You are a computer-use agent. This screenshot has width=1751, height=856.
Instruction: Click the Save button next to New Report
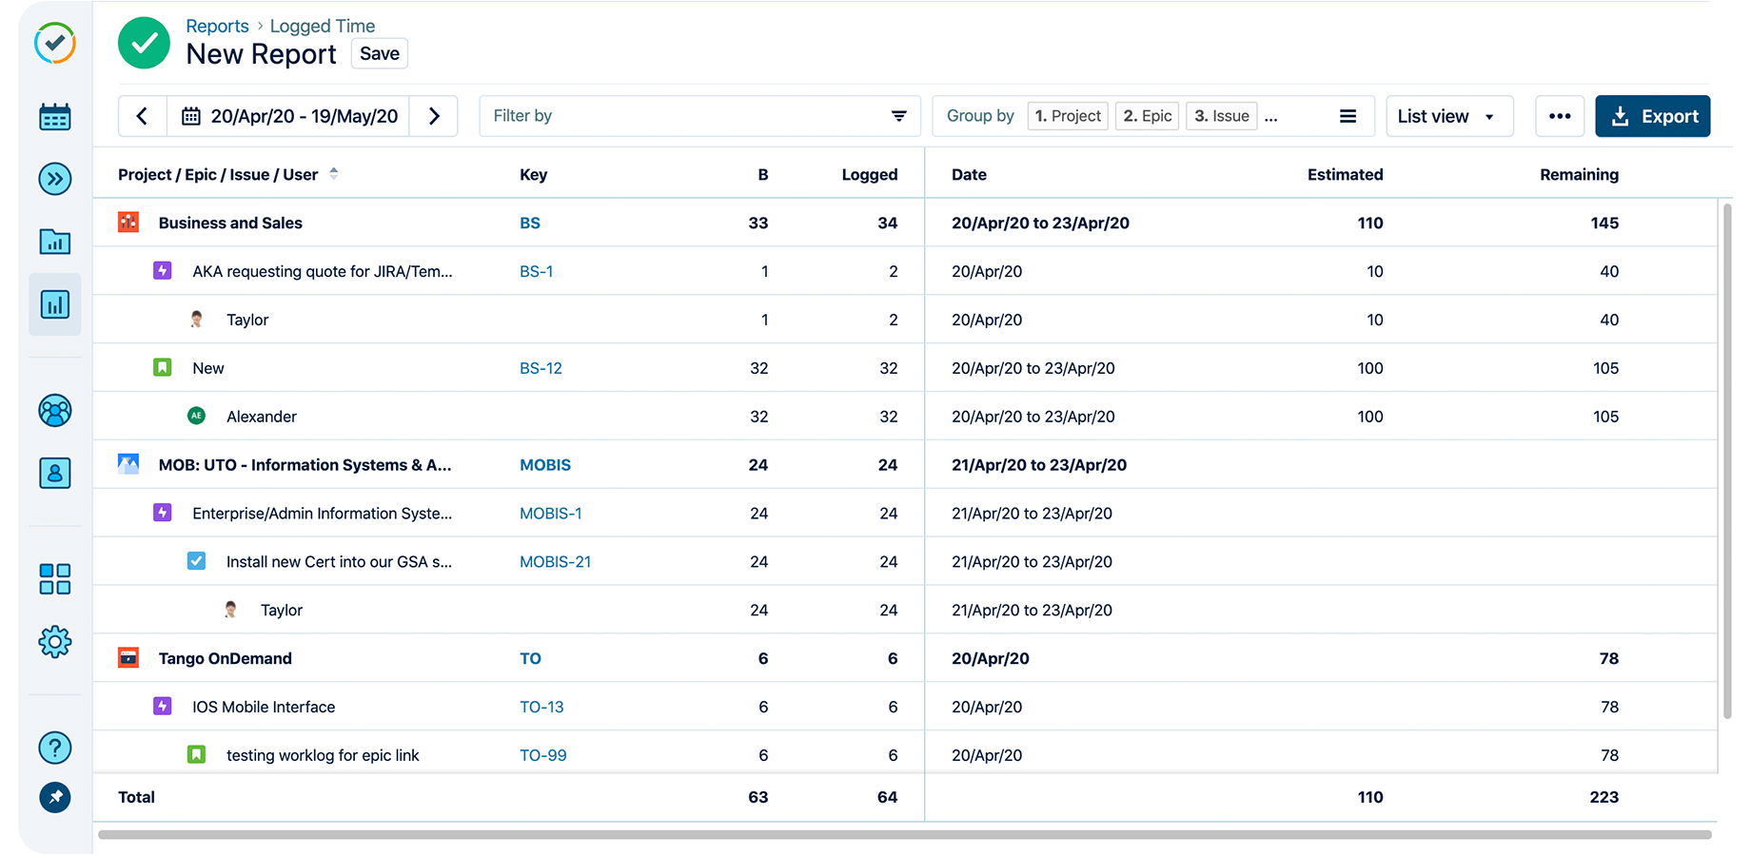(x=379, y=53)
